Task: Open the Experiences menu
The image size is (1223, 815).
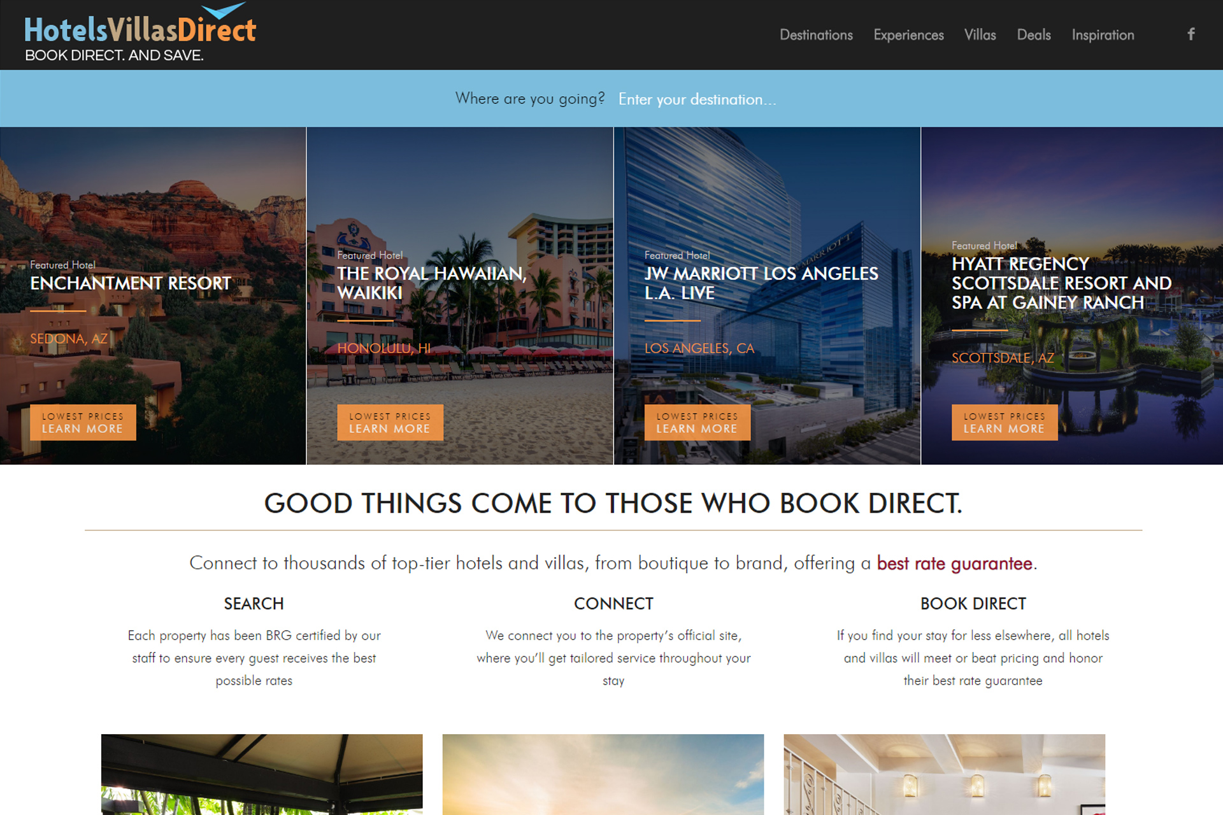Action: 908,35
